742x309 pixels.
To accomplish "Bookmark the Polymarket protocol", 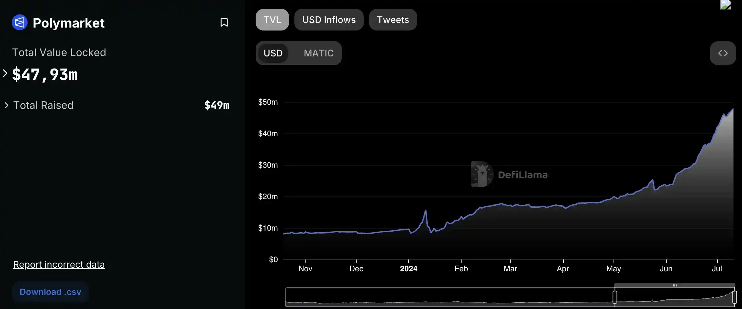I will tap(224, 22).
